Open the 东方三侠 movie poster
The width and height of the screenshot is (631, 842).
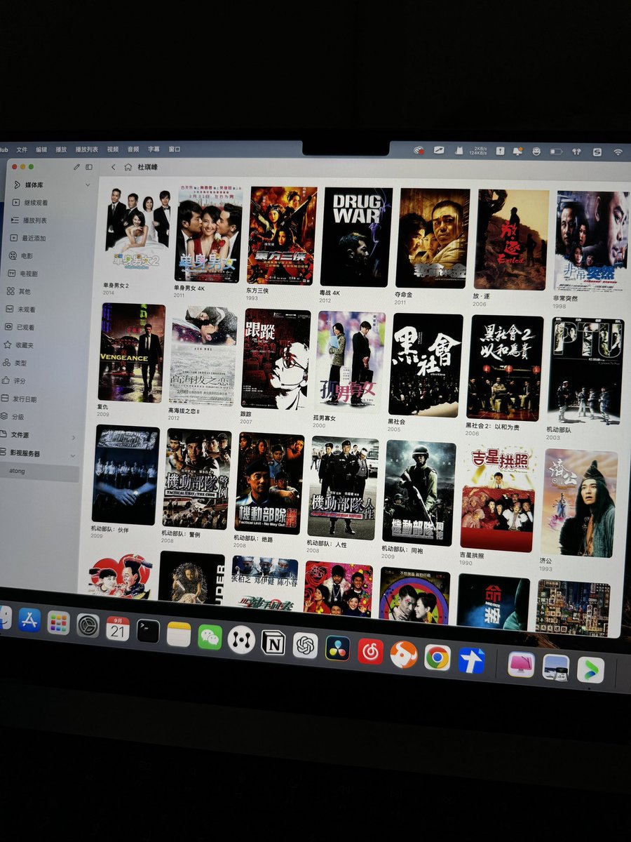tap(282, 236)
